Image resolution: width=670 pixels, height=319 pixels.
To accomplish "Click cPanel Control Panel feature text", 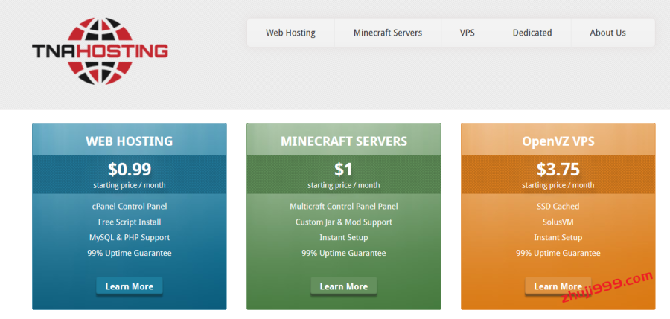I will (x=130, y=207).
